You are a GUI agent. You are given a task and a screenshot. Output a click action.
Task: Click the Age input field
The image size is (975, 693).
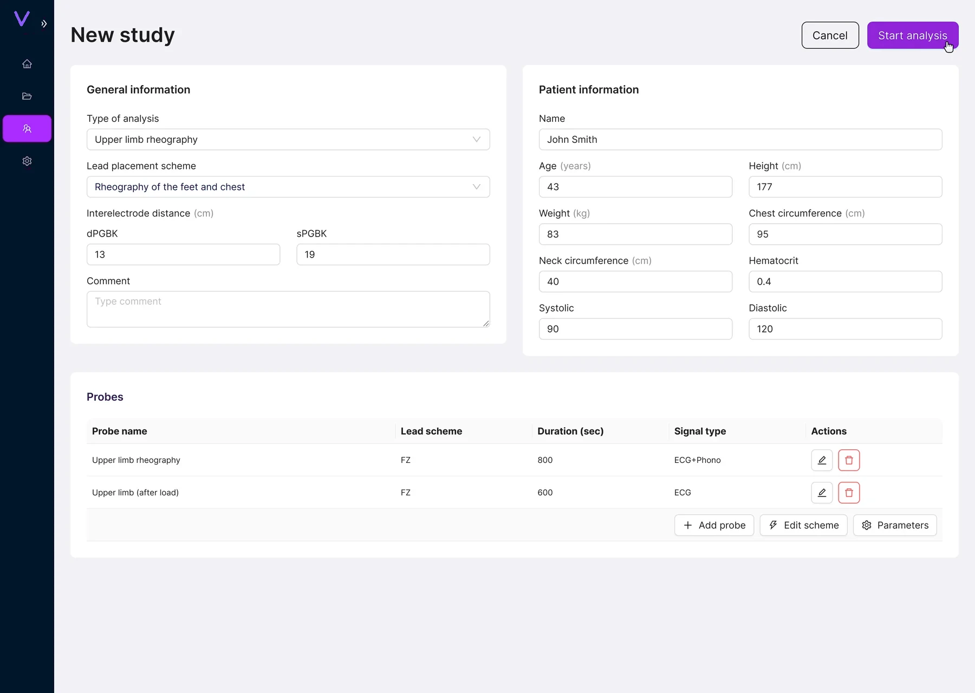[635, 187]
